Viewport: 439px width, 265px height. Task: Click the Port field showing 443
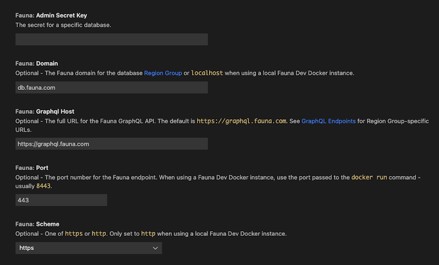pyautogui.click(x=61, y=200)
